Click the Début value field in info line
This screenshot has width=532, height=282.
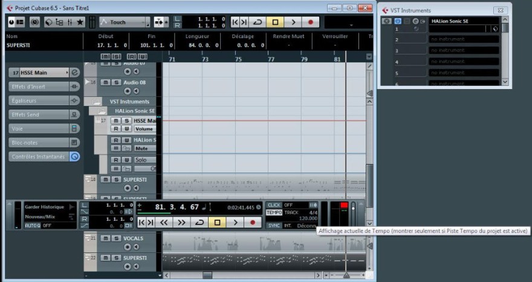(x=112, y=45)
